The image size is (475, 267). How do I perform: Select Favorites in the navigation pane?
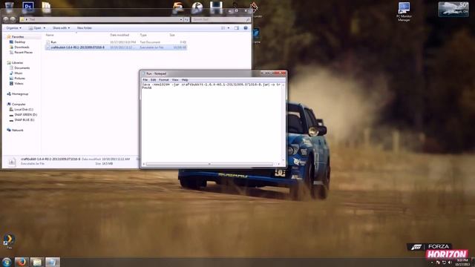tap(18, 36)
